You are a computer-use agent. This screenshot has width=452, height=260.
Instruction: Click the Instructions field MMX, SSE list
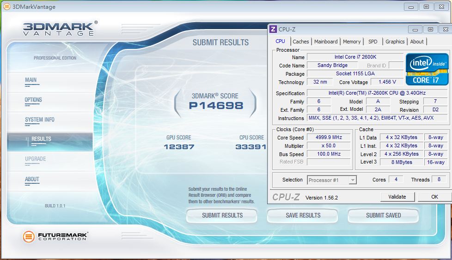[377, 118]
